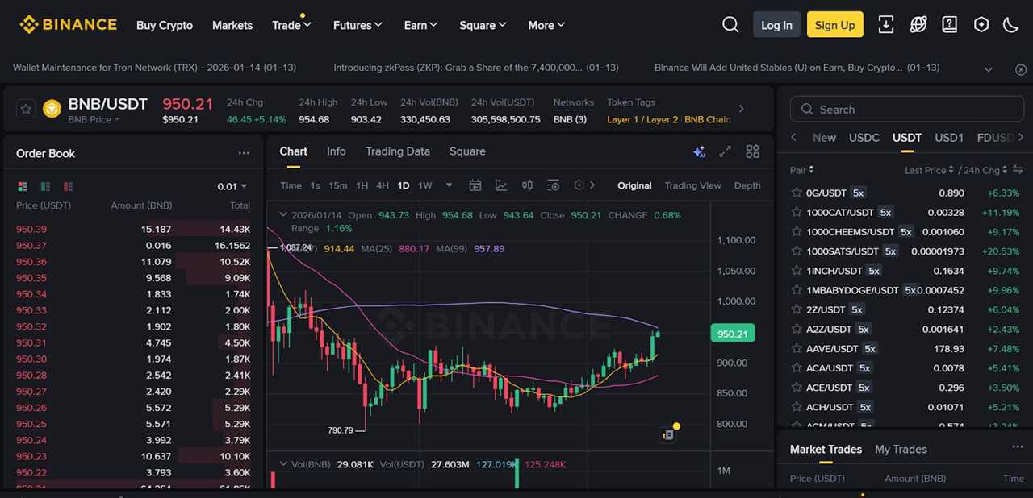Open the chart layout grid icon
The height and width of the screenshot is (498, 1033).
[x=752, y=151]
